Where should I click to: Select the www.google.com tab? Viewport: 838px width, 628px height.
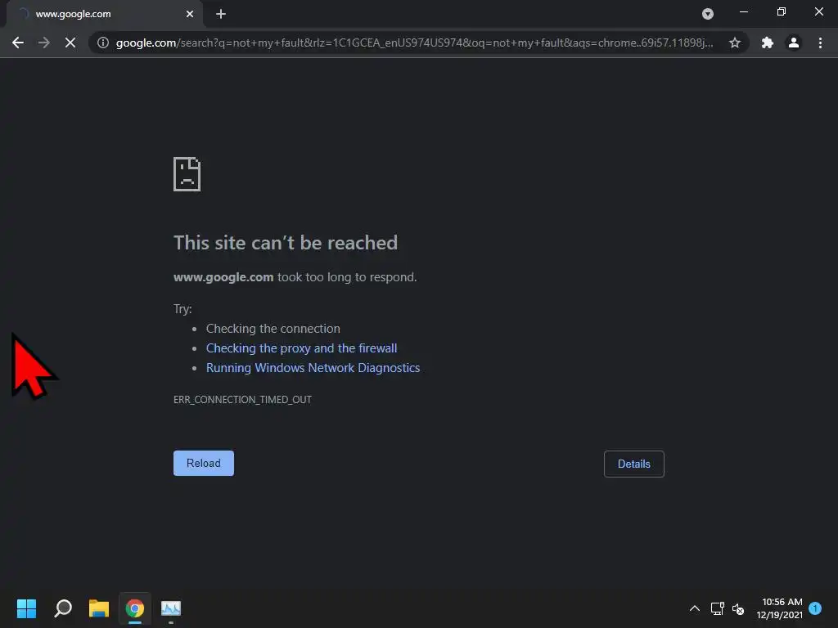tap(105, 14)
